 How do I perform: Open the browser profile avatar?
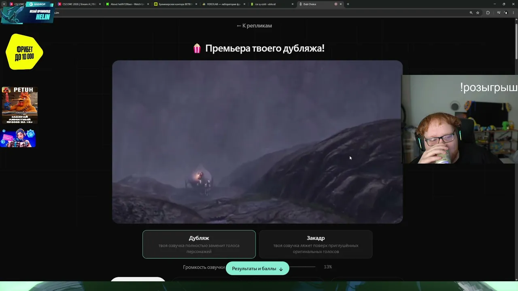[505, 13]
